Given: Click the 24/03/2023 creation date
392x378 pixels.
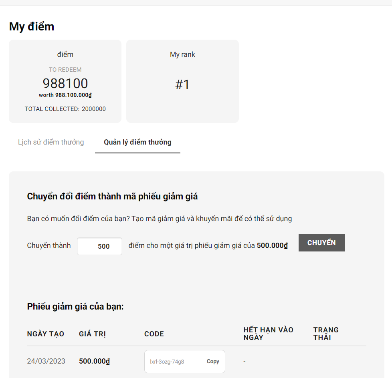Looking at the screenshot, I should 46,361.
